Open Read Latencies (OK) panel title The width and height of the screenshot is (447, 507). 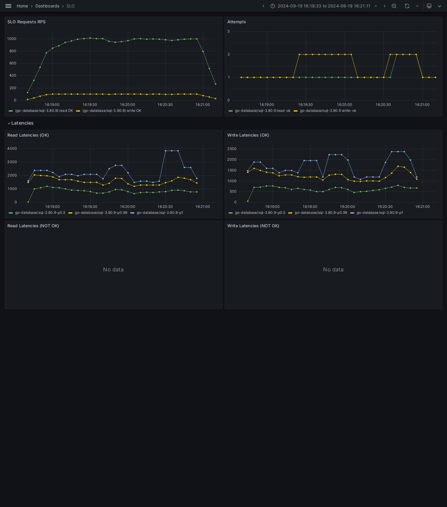point(28,135)
